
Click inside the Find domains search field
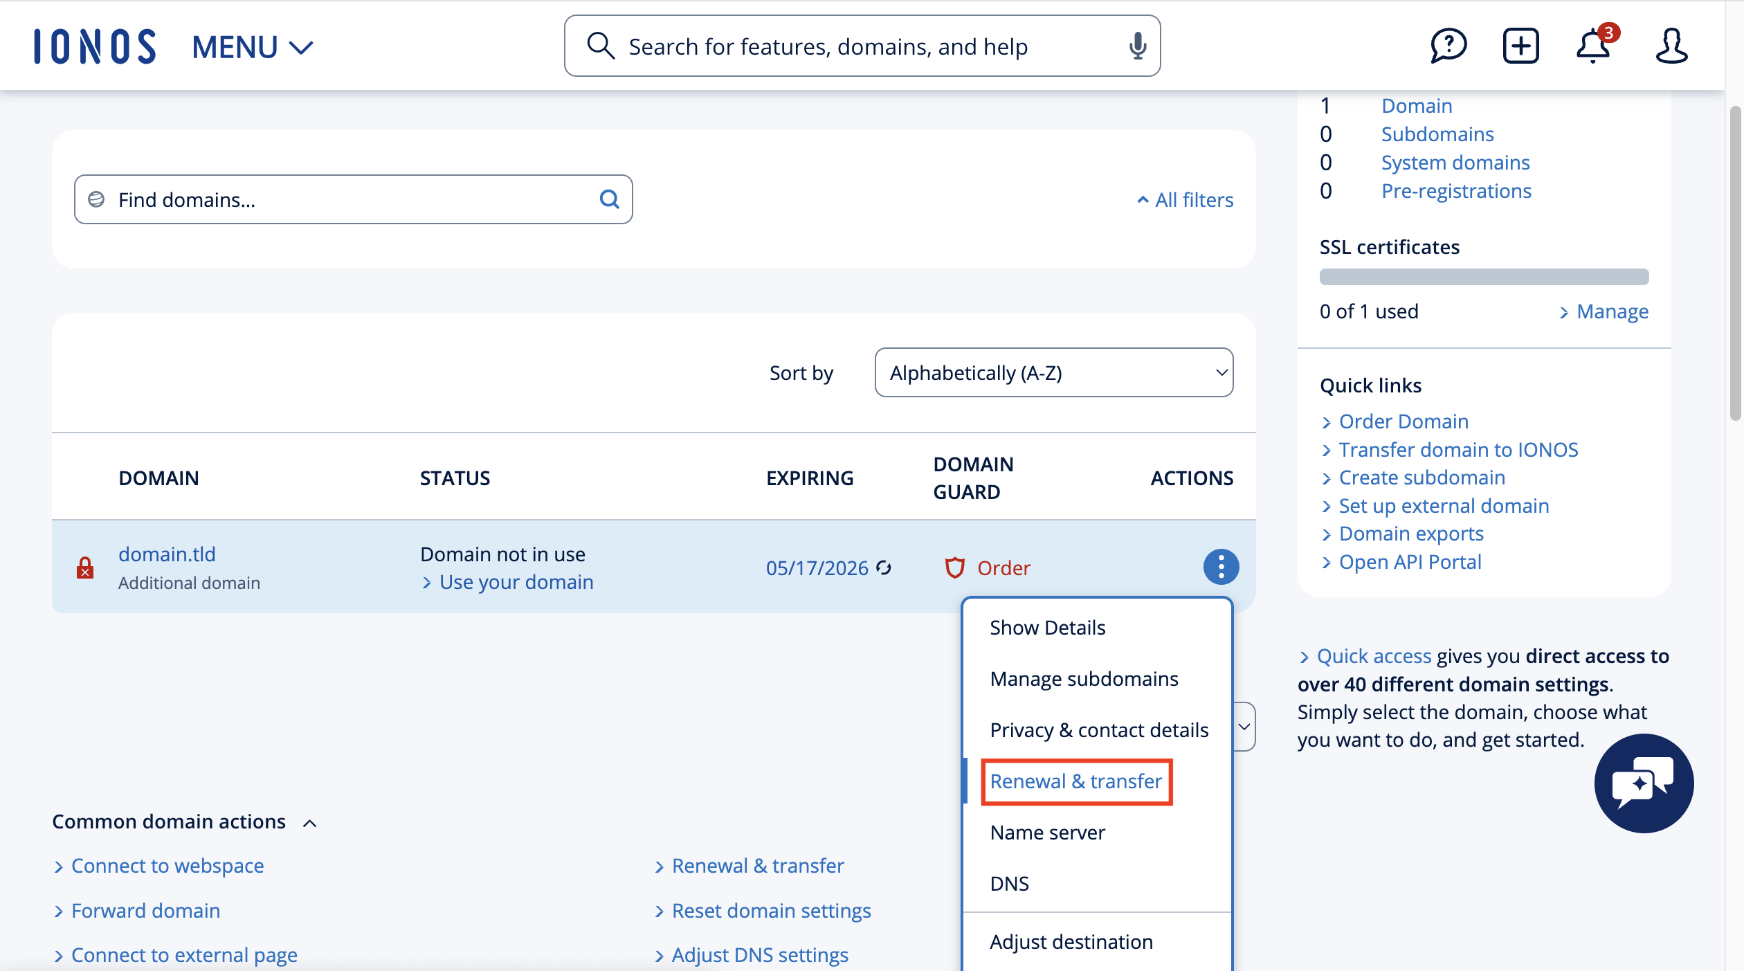[x=311, y=199]
